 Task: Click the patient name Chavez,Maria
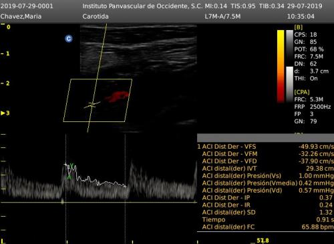click(x=21, y=17)
